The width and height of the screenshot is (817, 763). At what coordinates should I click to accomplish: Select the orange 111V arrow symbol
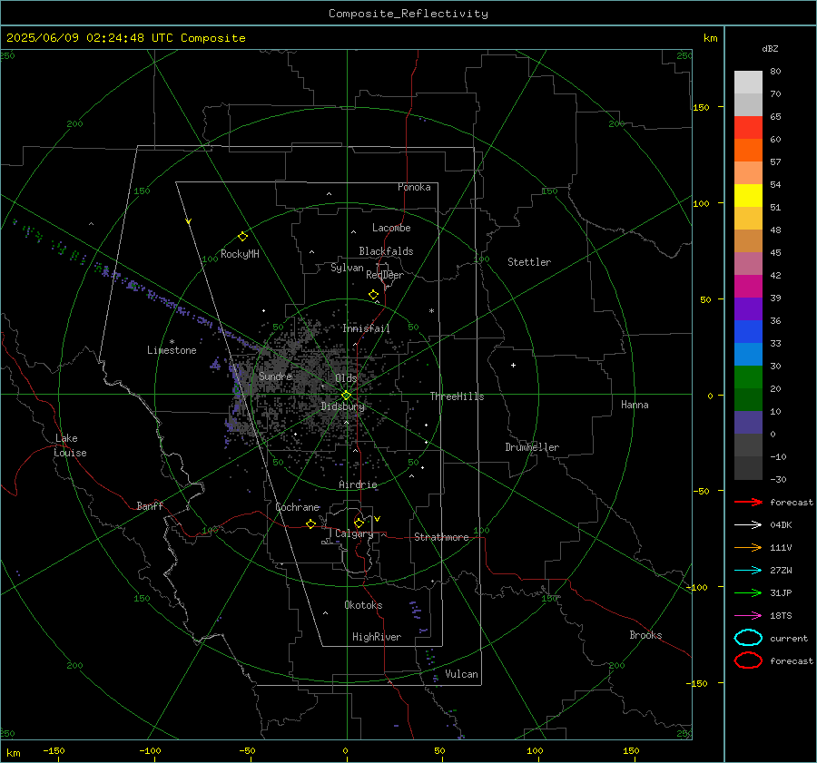click(748, 547)
